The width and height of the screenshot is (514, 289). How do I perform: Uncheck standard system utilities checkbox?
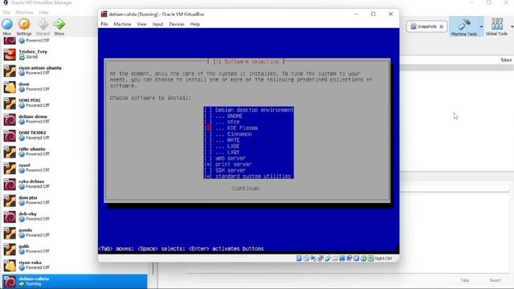(x=208, y=177)
